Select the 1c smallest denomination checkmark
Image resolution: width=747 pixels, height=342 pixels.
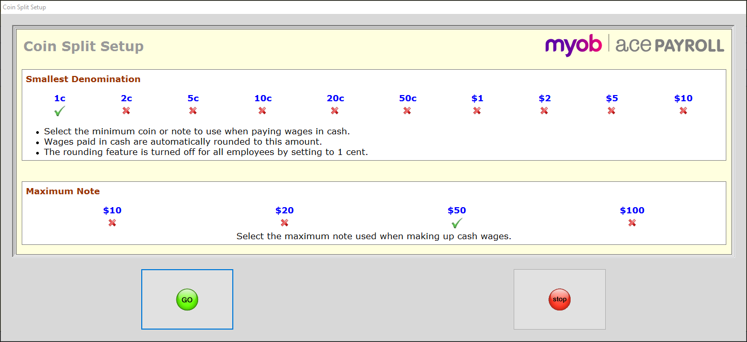click(x=60, y=111)
